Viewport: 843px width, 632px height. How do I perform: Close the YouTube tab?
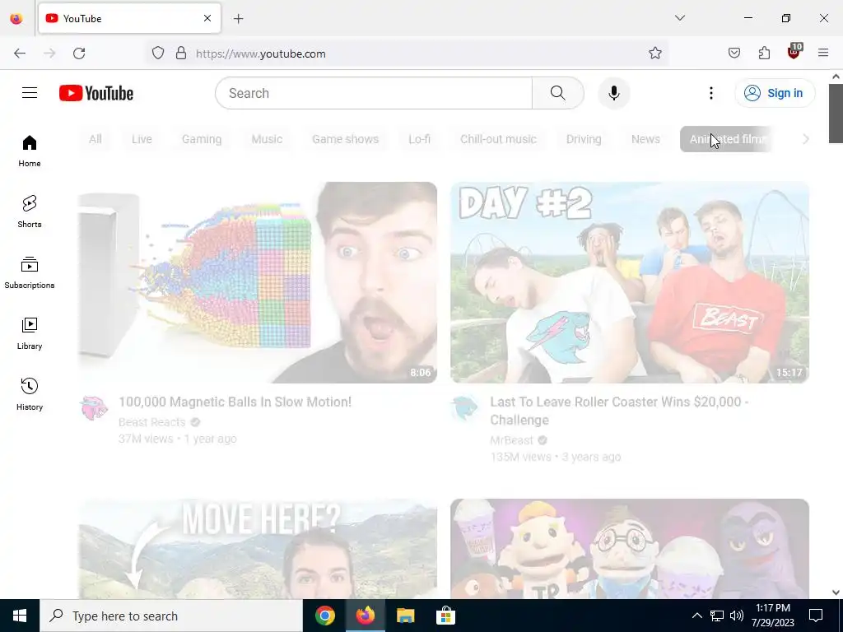(207, 18)
